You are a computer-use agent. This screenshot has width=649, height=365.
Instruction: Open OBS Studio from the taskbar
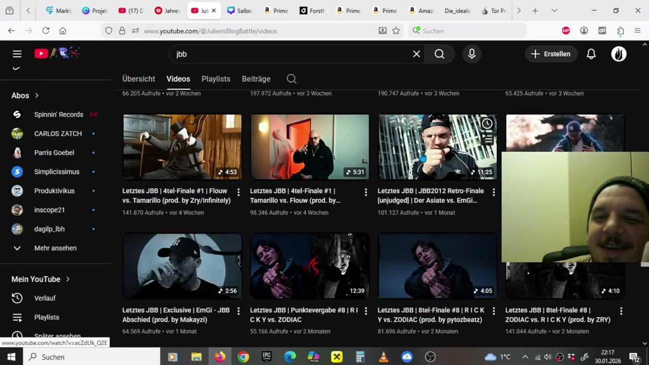click(430, 357)
